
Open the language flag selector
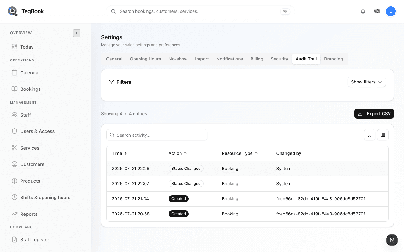point(377,11)
